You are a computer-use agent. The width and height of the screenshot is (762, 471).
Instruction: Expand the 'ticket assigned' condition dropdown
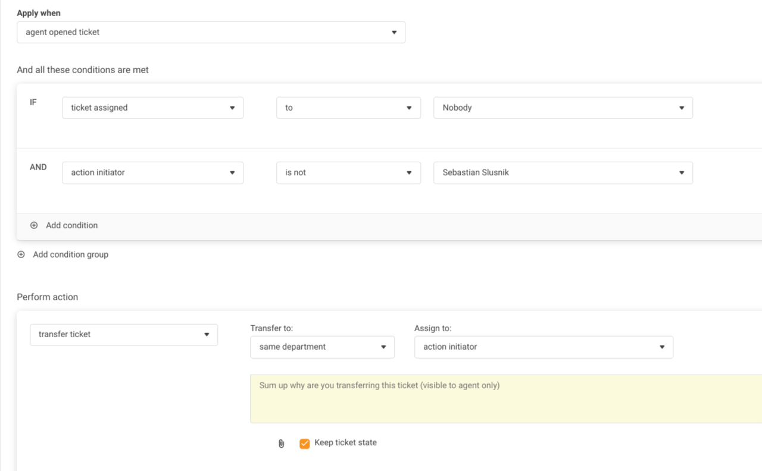(152, 108)
